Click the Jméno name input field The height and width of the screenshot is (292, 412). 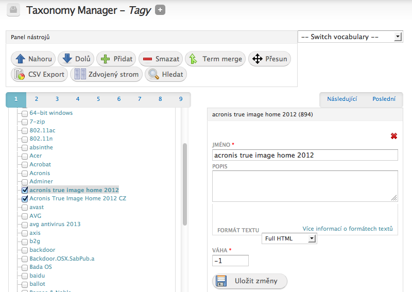tap(305, 155)
